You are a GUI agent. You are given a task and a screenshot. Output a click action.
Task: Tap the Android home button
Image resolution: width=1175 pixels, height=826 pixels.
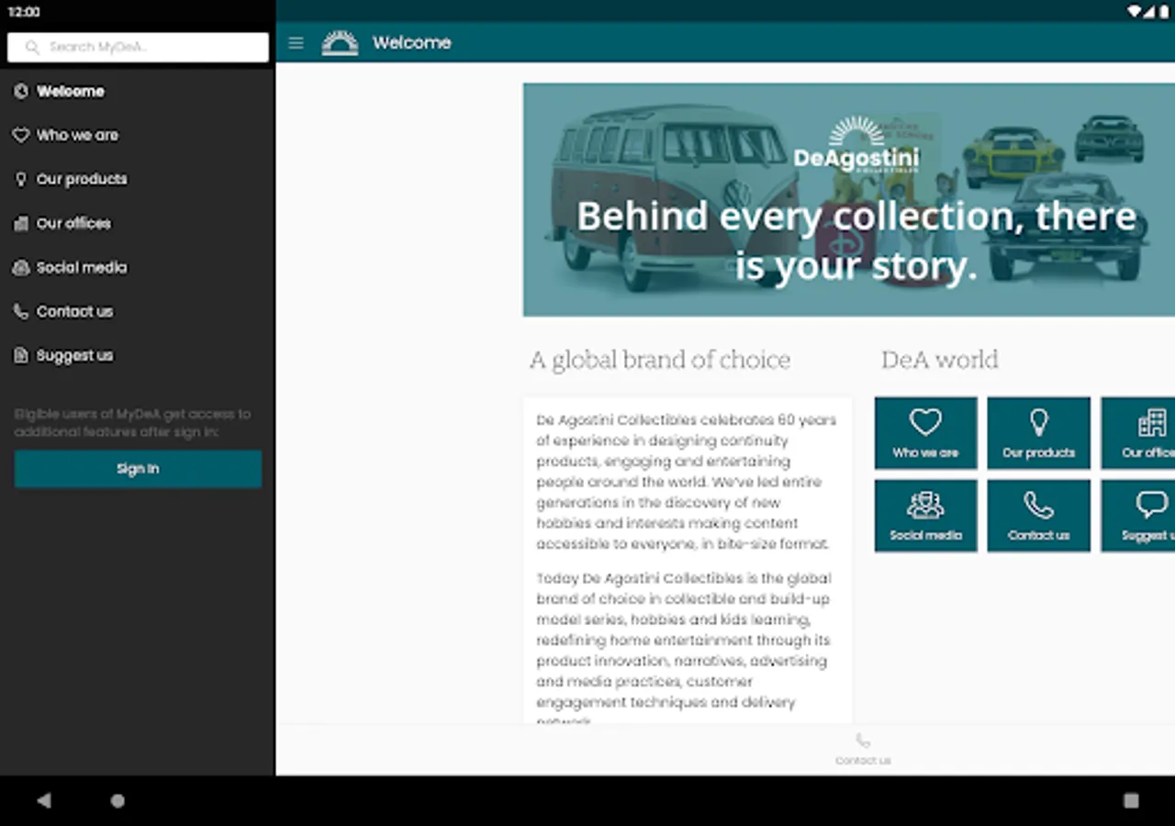pos(117,800)
